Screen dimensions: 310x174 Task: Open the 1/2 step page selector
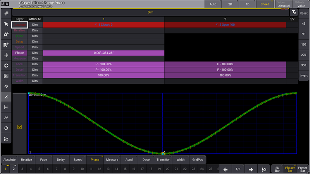click(238, 169)
